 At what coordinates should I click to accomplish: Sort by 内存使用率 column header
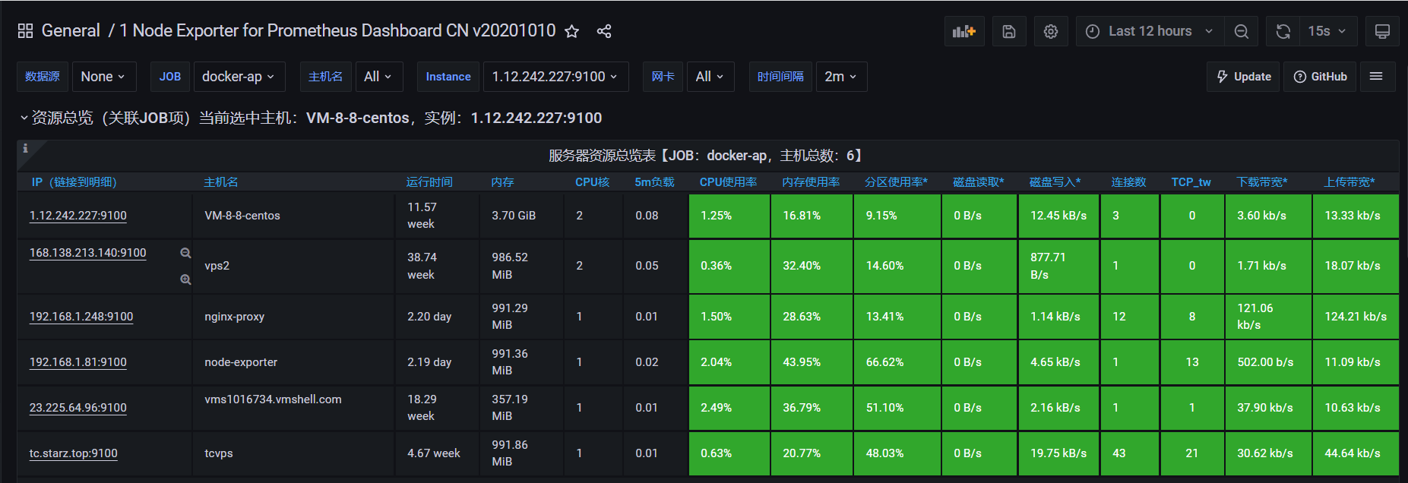point(811,182)
